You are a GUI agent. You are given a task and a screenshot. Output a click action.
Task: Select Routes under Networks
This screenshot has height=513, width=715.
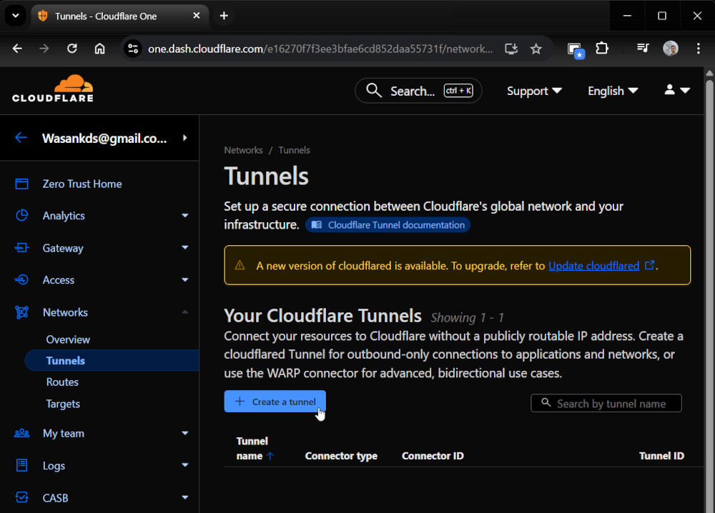[62, 382]
